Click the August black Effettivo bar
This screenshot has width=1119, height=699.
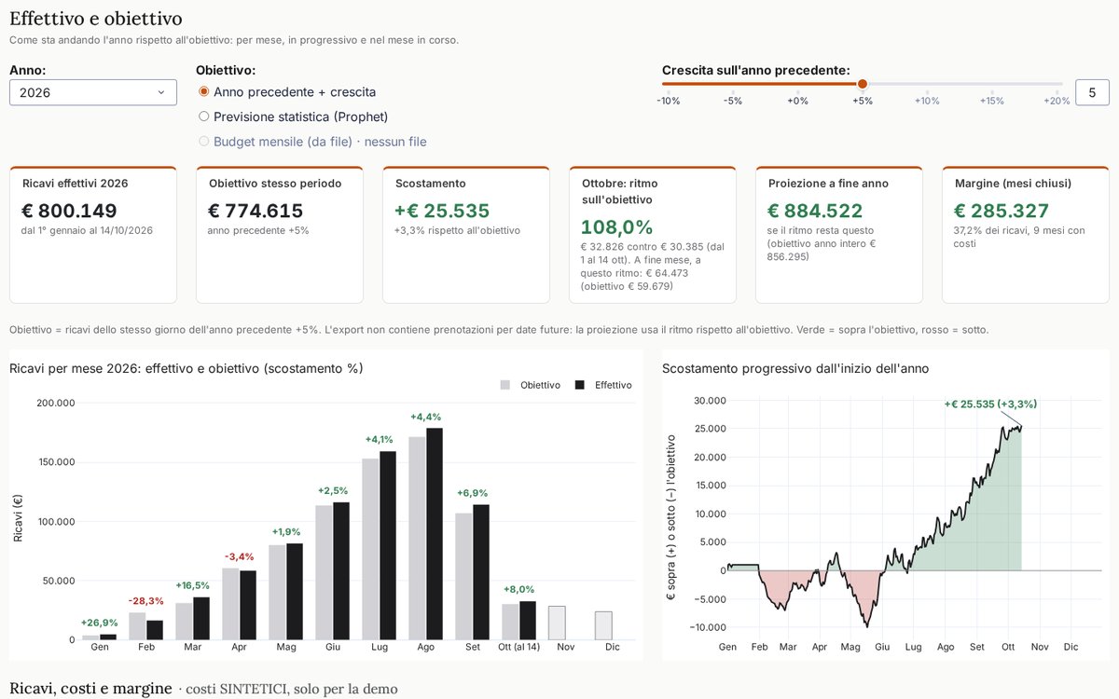435,534
